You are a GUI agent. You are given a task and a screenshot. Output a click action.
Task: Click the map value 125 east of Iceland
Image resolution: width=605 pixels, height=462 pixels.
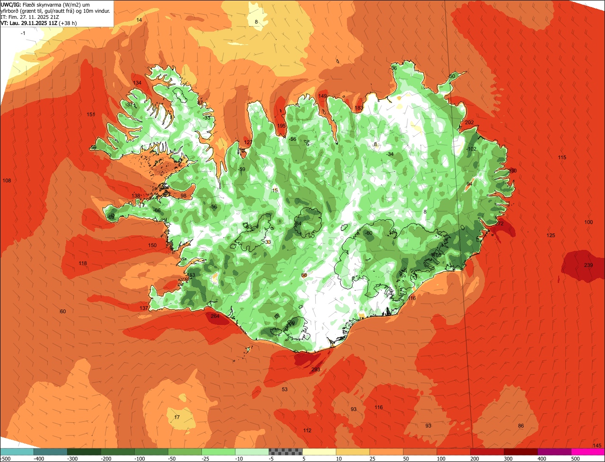coord(551,235)
